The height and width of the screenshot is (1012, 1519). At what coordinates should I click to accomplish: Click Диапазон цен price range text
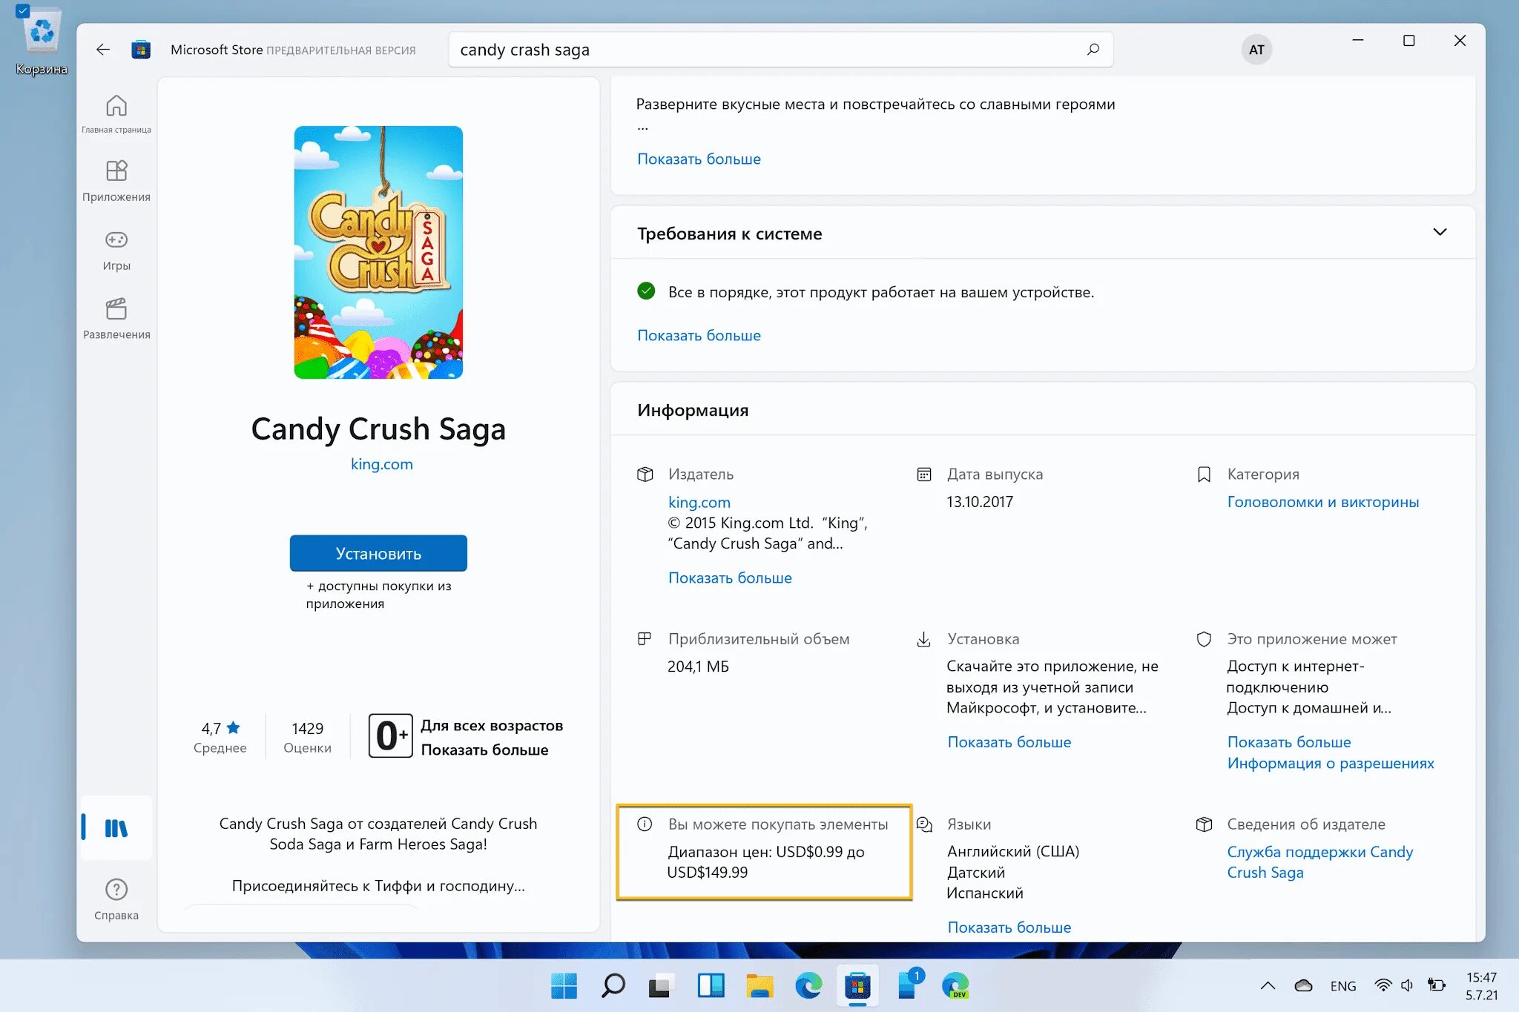pyautogui.click(x=765, y=862)
